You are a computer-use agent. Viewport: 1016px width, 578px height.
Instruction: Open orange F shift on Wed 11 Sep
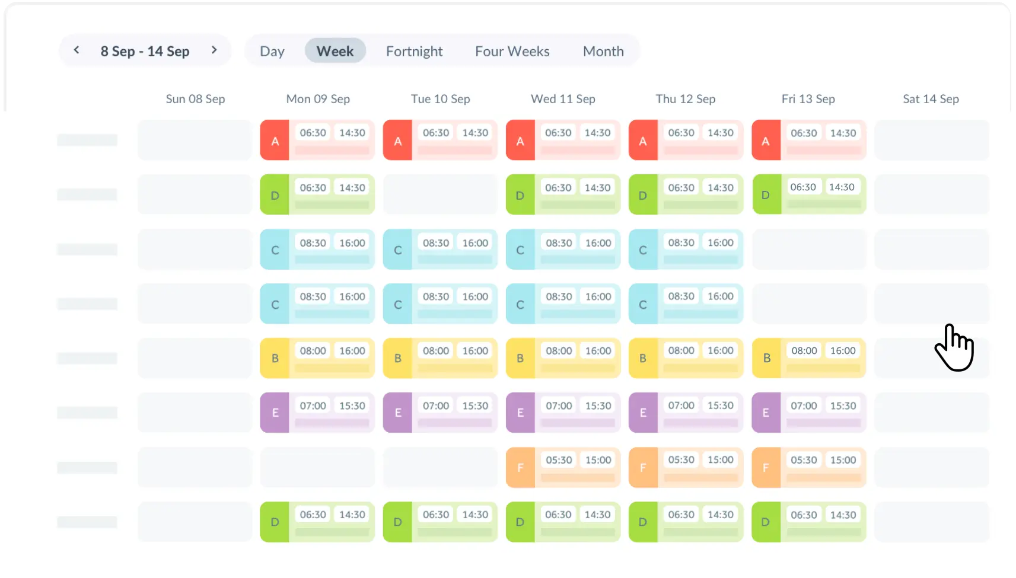point(563,468)
